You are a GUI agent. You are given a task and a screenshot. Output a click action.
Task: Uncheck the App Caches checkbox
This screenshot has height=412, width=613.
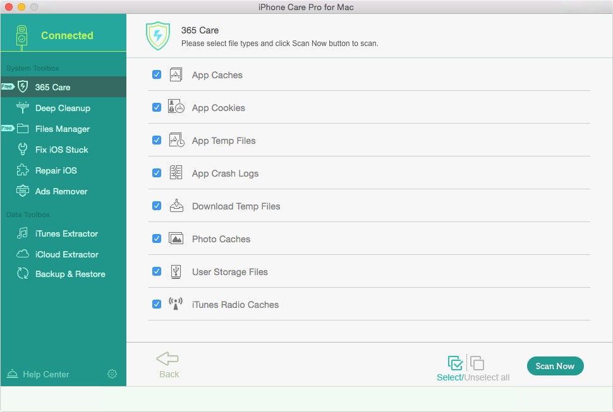click(157, 74)
